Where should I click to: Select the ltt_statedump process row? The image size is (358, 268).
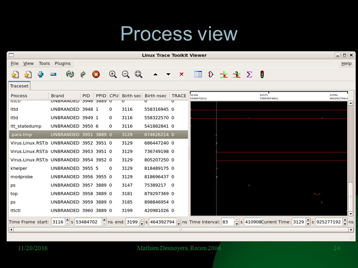(98, 126)
